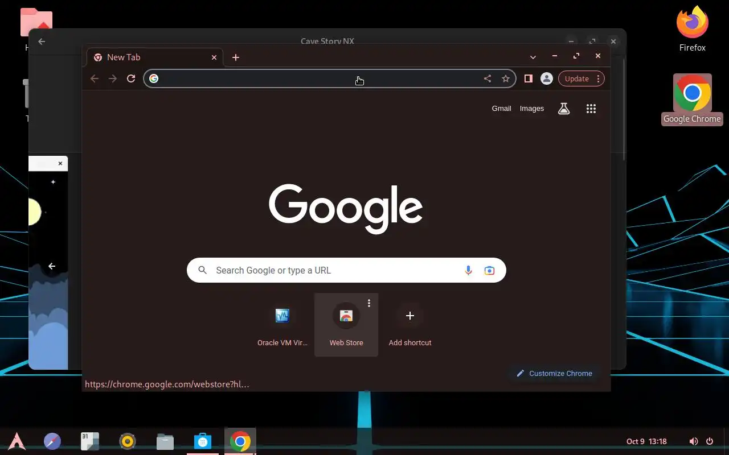Open Gmail link
The image size is (729, 455).
501,109
